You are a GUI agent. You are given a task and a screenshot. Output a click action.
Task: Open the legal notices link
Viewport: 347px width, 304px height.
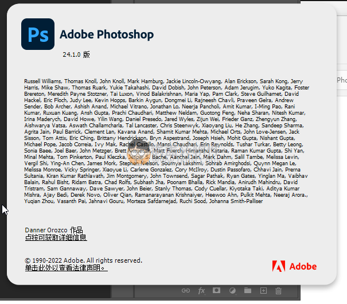tap(66, 268)
